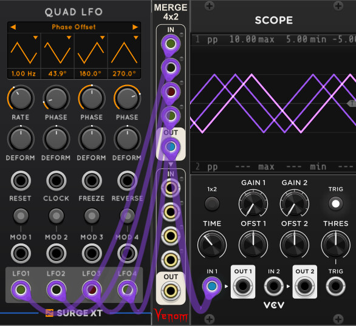Screen dimensions: 356x326
Task: Click the first DEFORM knob
Action: [x=21, y=138]
